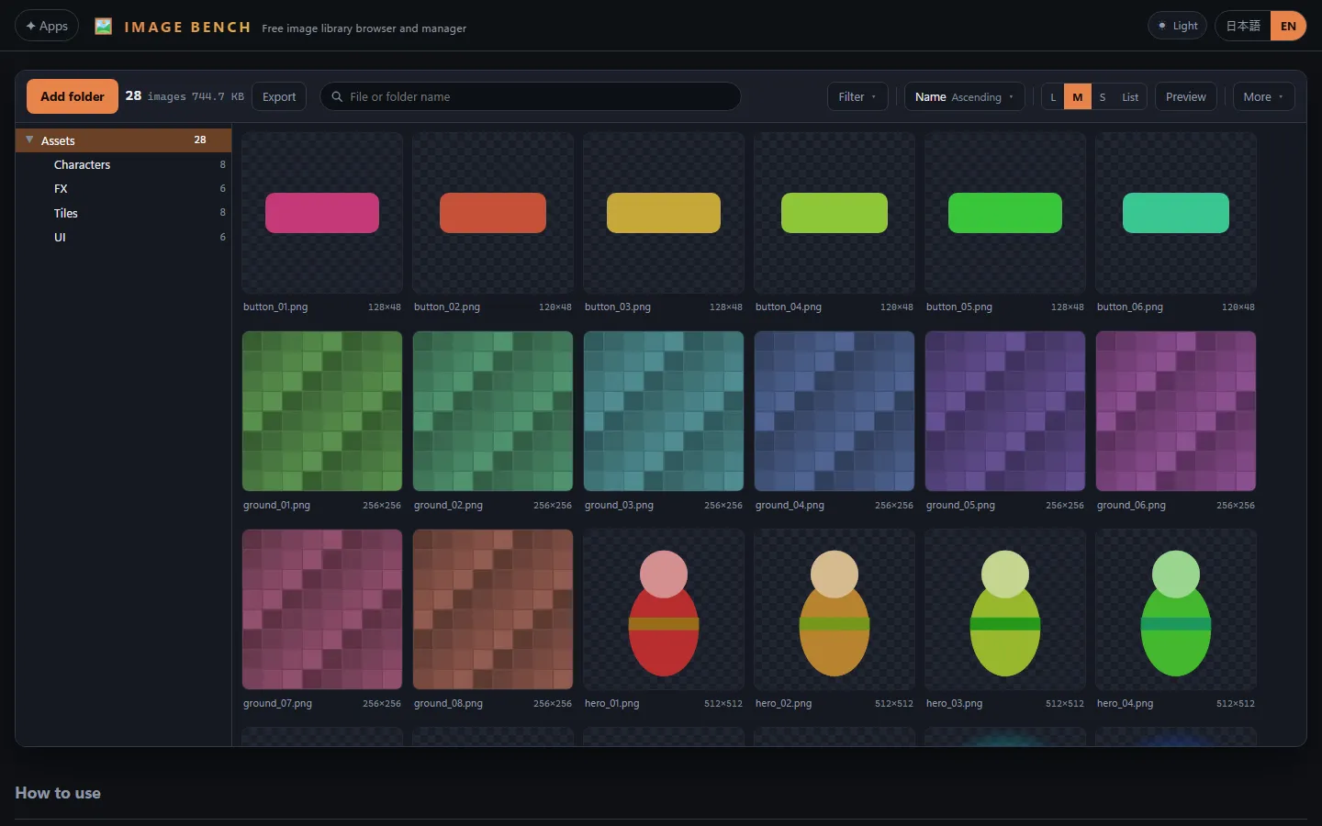Click the hero_02.png file name
The image size is (1322, 826).
pos(783,703)
